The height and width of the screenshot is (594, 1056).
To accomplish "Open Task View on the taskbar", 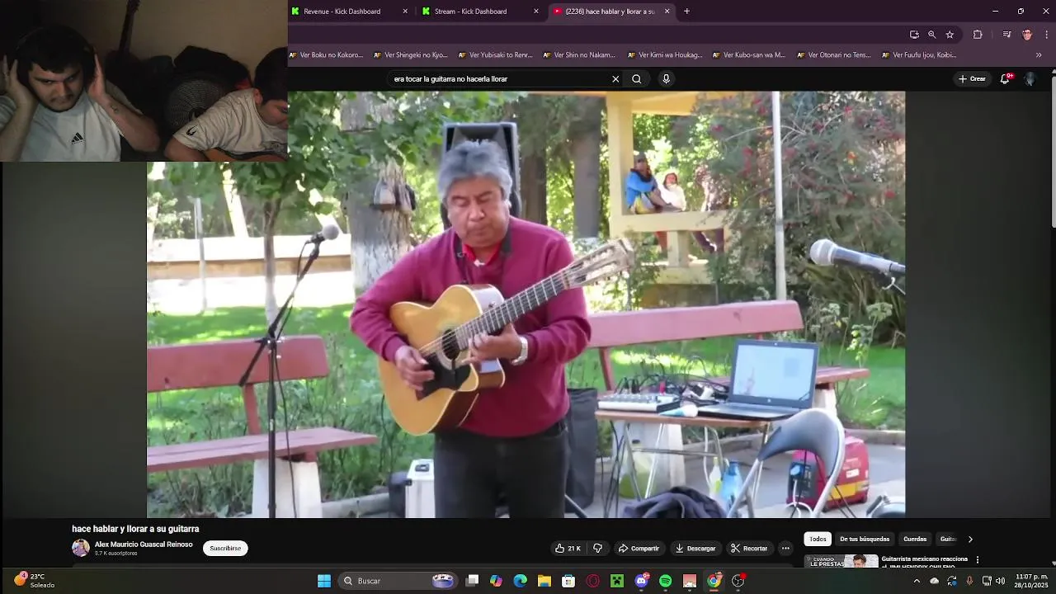I will coord(472,581).
